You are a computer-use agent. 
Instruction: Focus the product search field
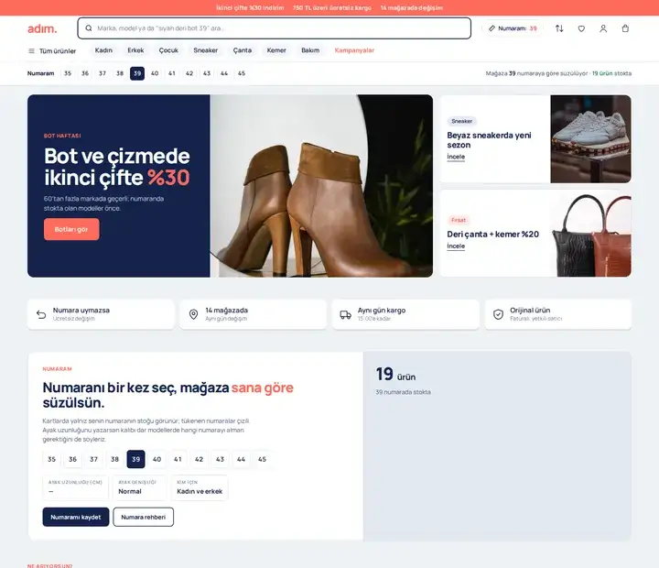274,28
